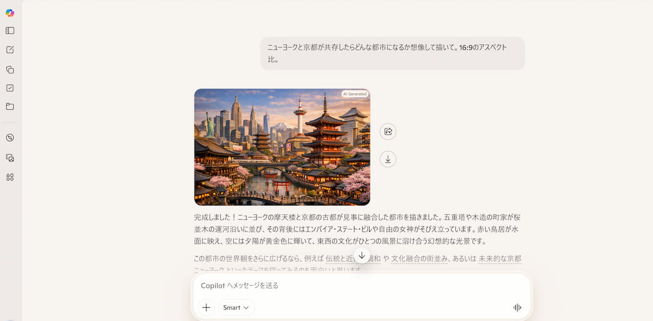Start a new chat with compose icon
Image resolution: width=653 pixels, height=321 pixels.
coord(10,50)
